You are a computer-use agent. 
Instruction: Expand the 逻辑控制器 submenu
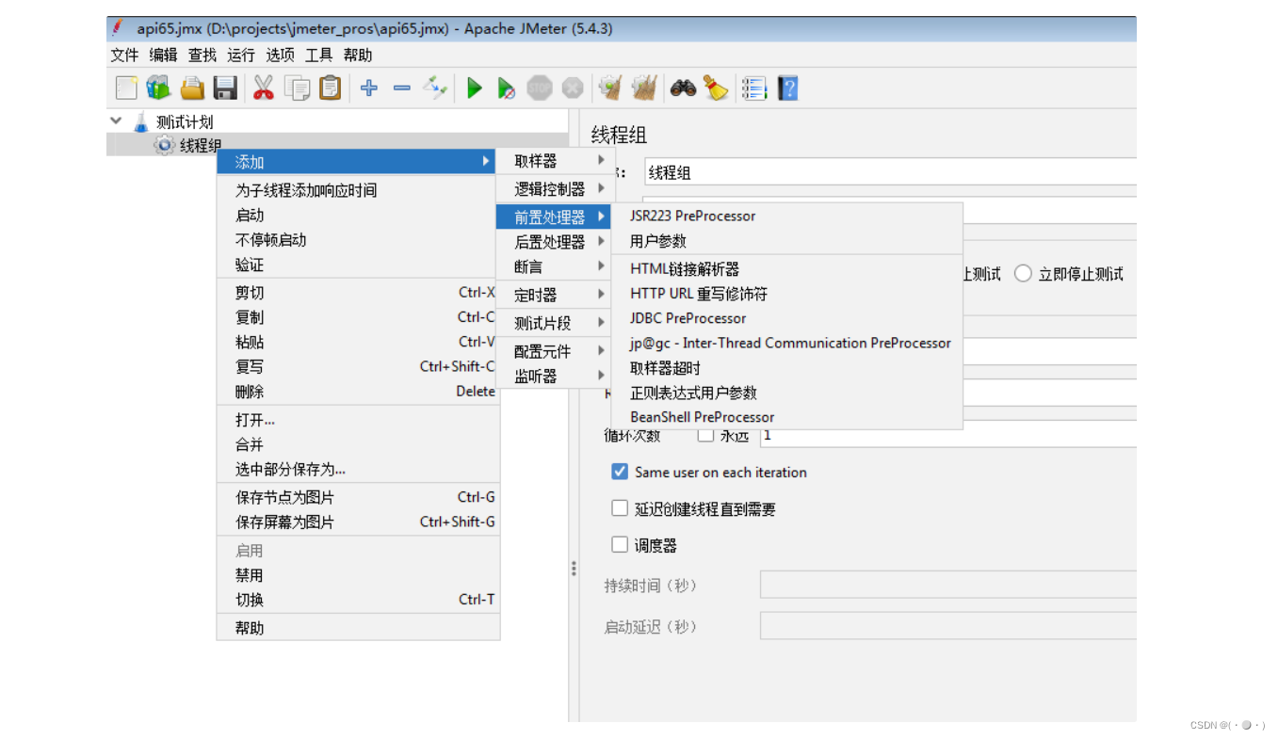pyautogui.click(x=556, y=189)
